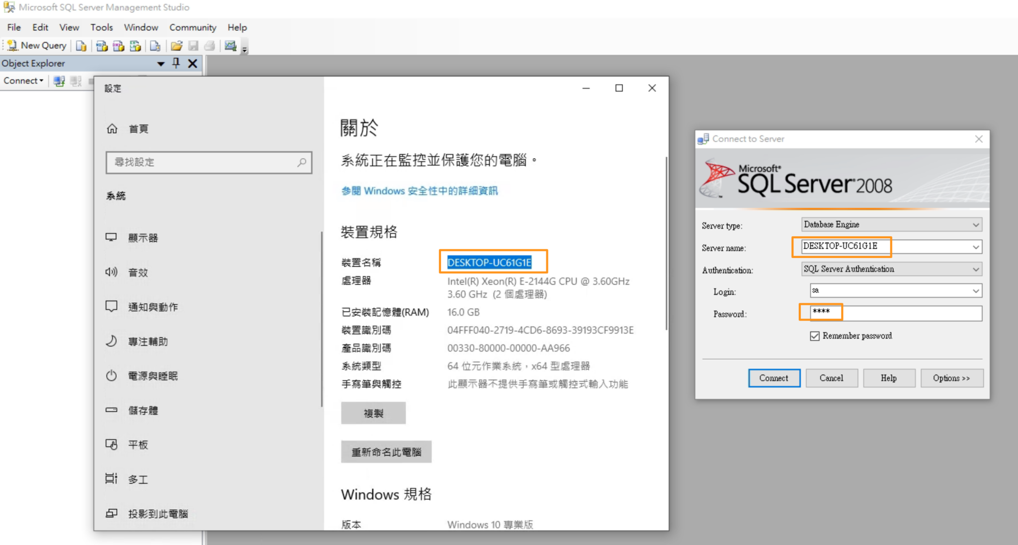Open the Community menu

point(192,27)
